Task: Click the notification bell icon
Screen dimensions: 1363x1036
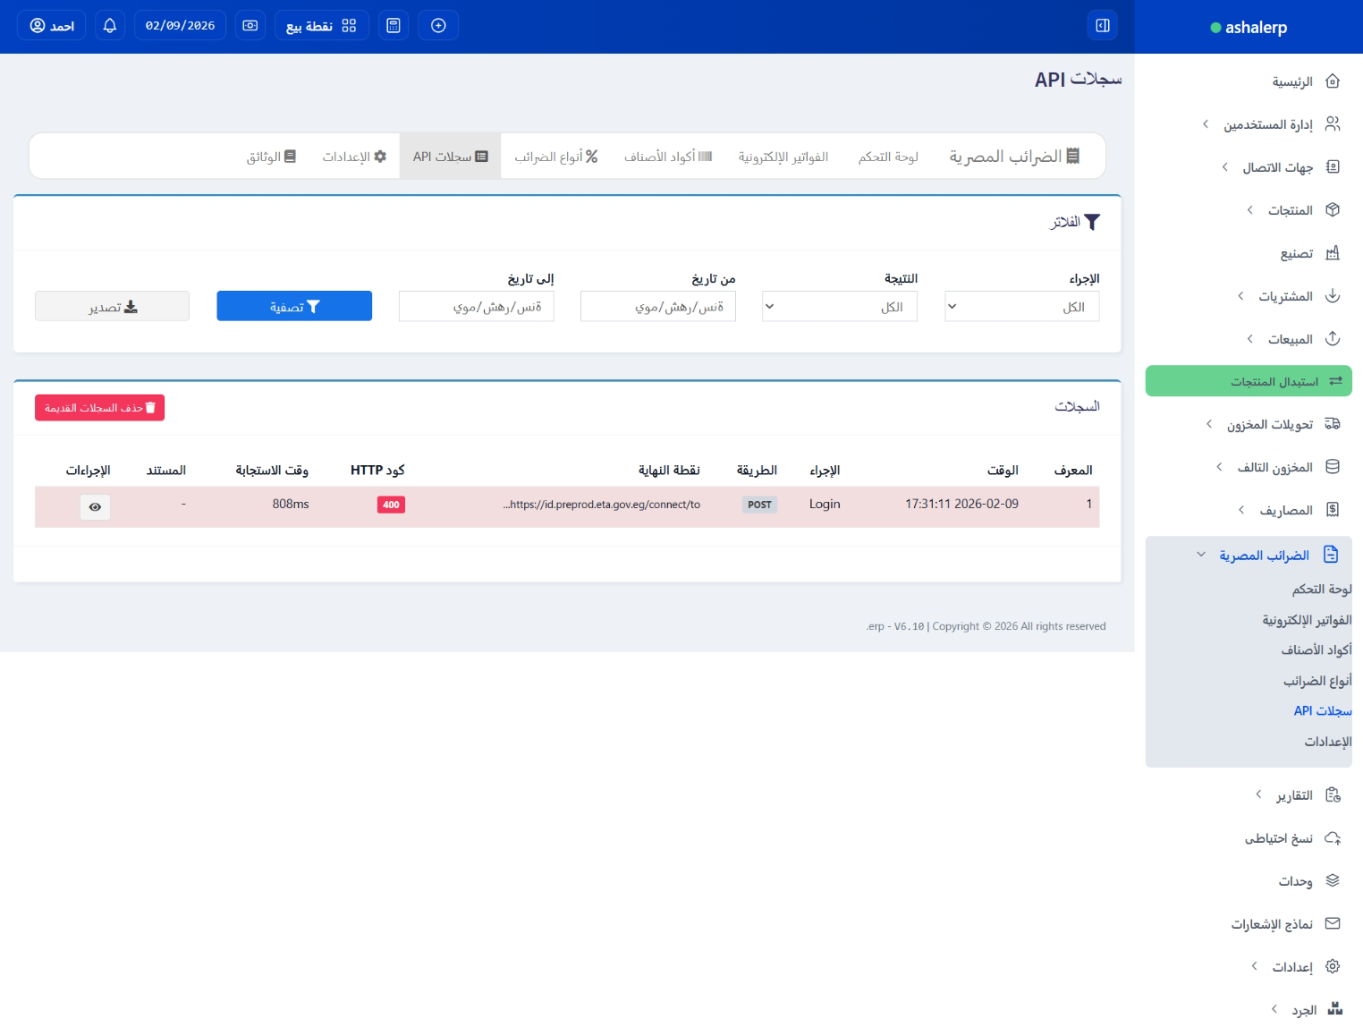Action: (x=110, y=25)
